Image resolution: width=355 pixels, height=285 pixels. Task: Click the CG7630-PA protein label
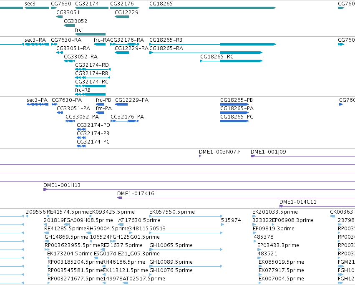click(67, 100)
